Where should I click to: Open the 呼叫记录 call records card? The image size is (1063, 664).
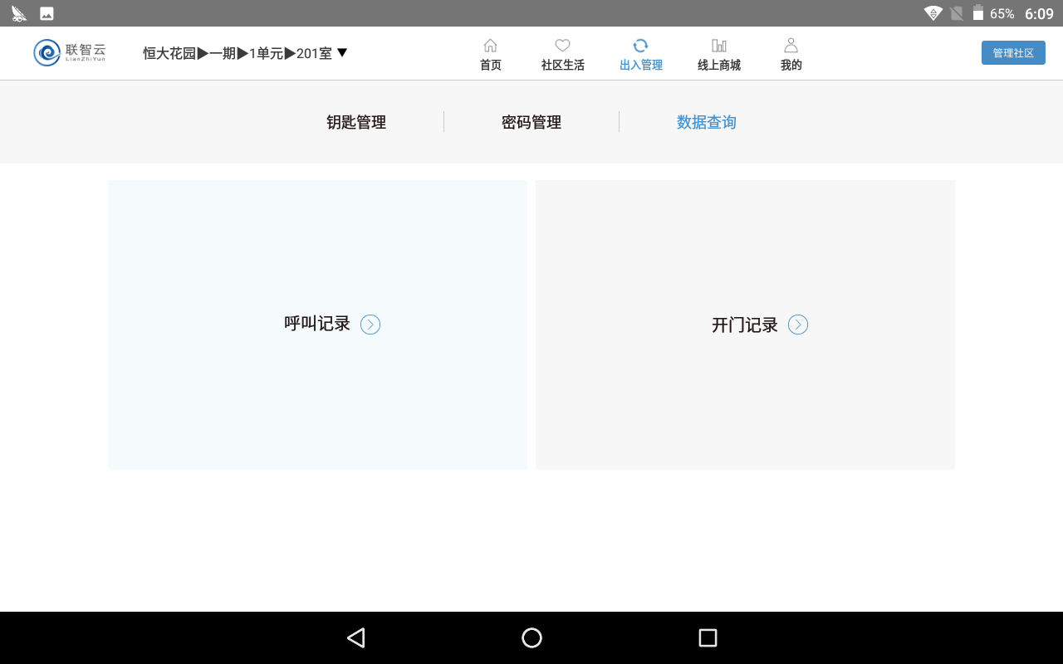click(x=317, y=325)
